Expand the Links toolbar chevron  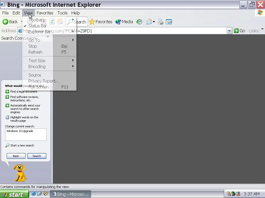click(x=262, y=29)
